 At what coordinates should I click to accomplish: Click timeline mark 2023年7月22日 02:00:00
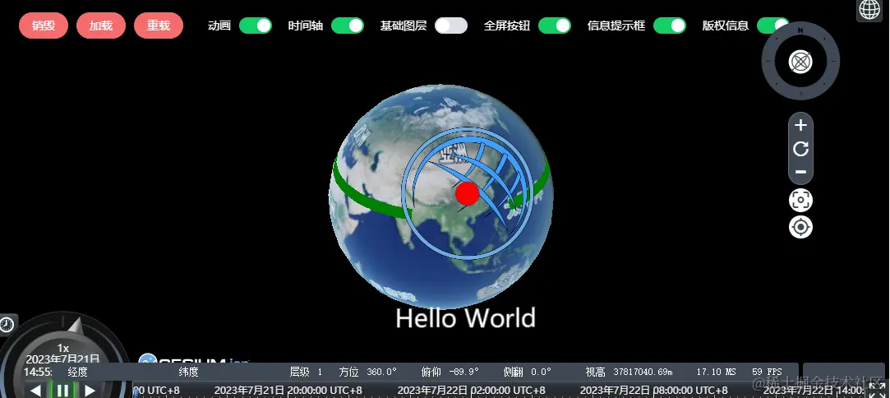pyautogui.click(x=471, y=391)
